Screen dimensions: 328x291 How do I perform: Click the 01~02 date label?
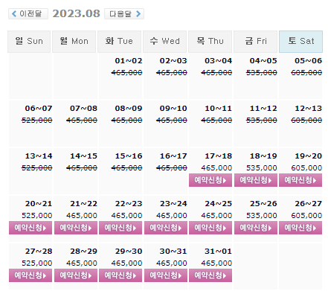click(129, 61)
